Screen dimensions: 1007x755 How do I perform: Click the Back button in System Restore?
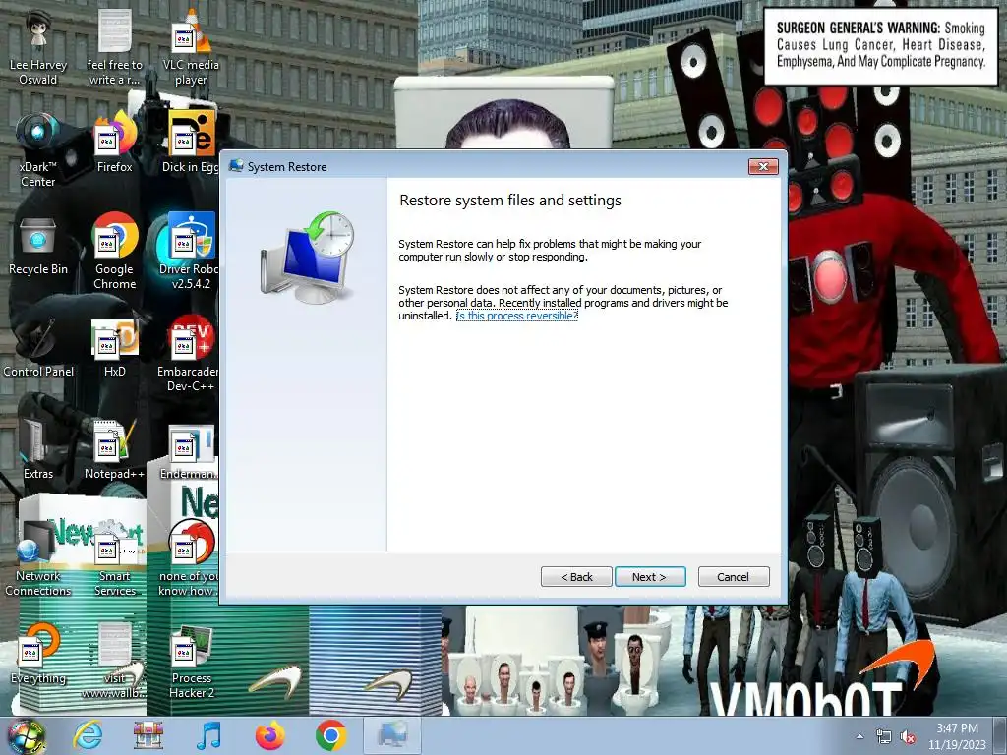[x=576, y=576]
